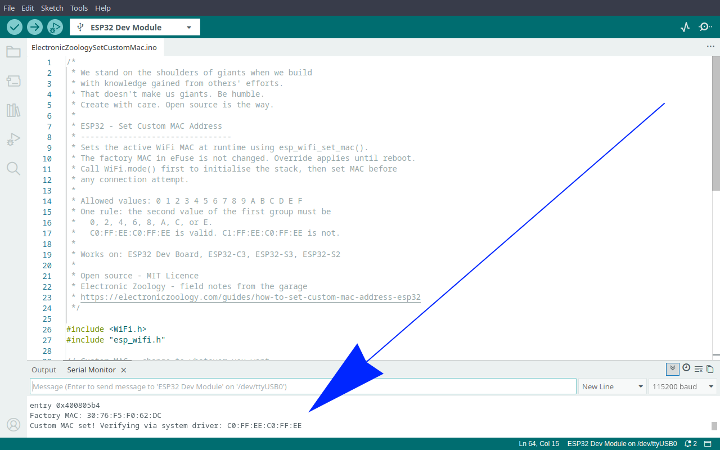720x450 pixels.
Task: Open the Sketch menu
Action: [x=52, y=8]
